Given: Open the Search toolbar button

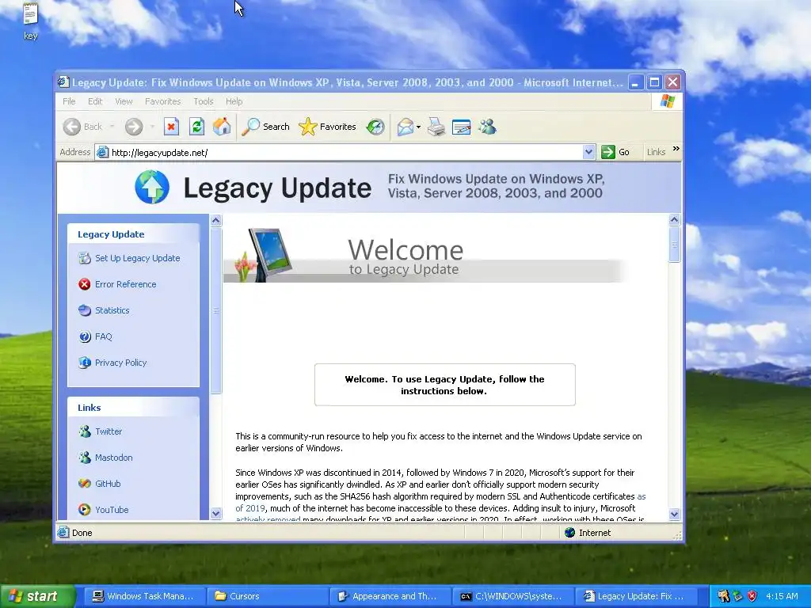Looking at the screenshot, I should click(266, 127).
